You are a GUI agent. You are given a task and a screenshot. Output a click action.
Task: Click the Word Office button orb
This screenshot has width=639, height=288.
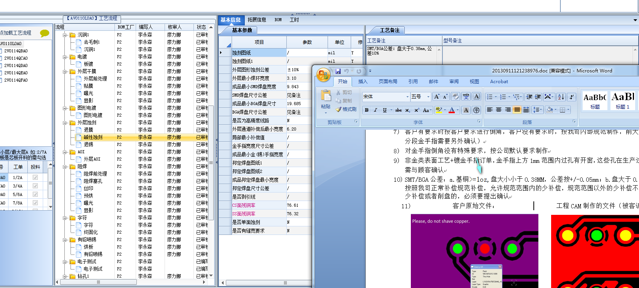[x=323, y=75]
